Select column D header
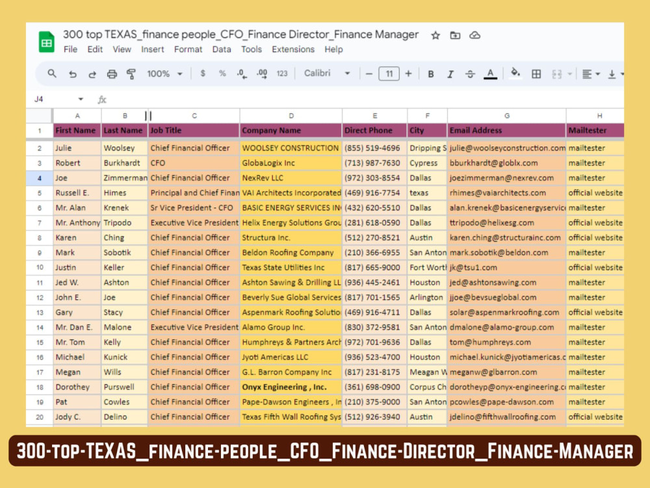This screenshot has height=488, width=650. click(x=291, y=116)
